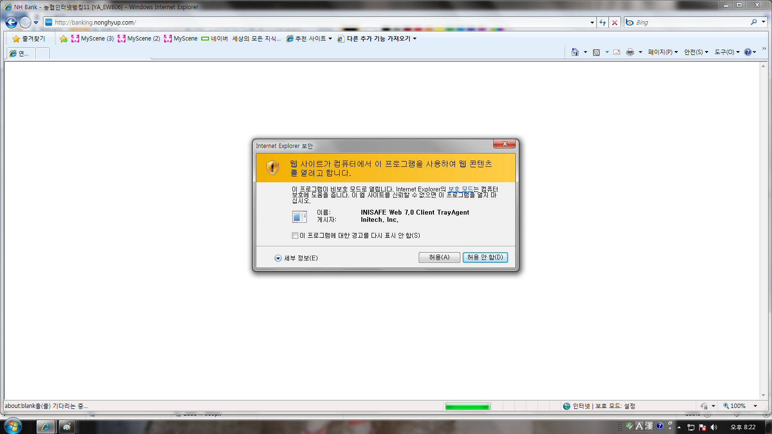772x434 pixels.
Task: Click the Action Center flag tray icon
Action: pos(703,427)
